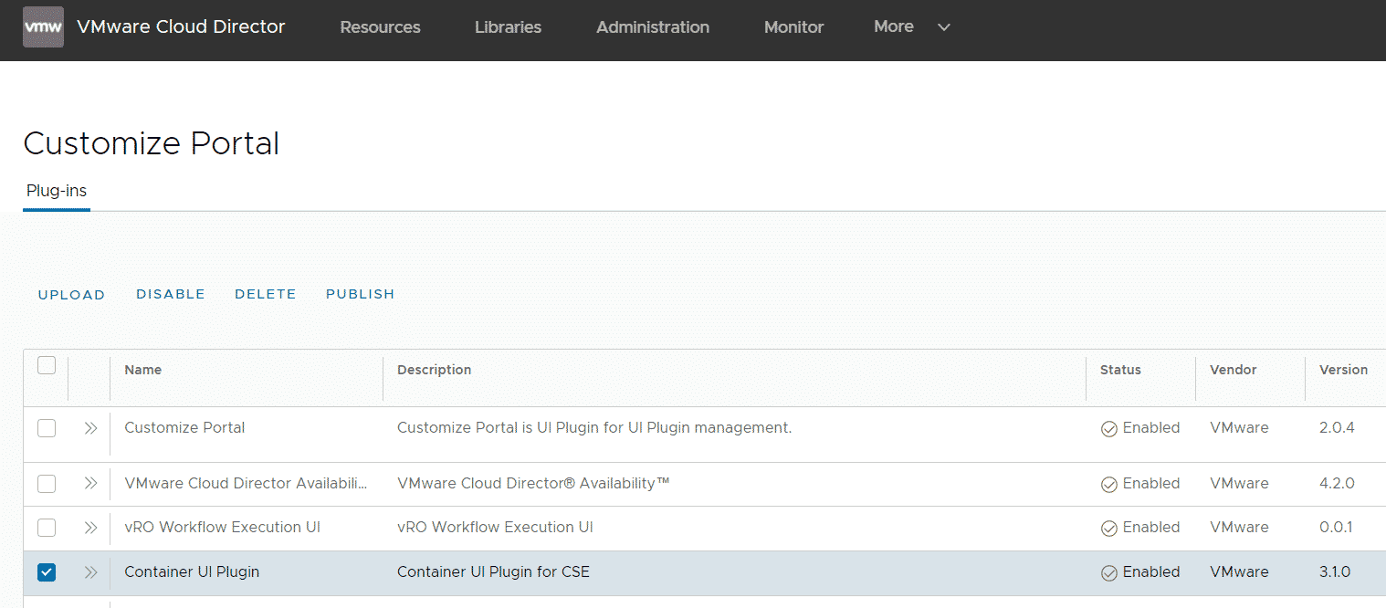Check the VMware Cloud Director Availability checkbox

coord(47,484)
